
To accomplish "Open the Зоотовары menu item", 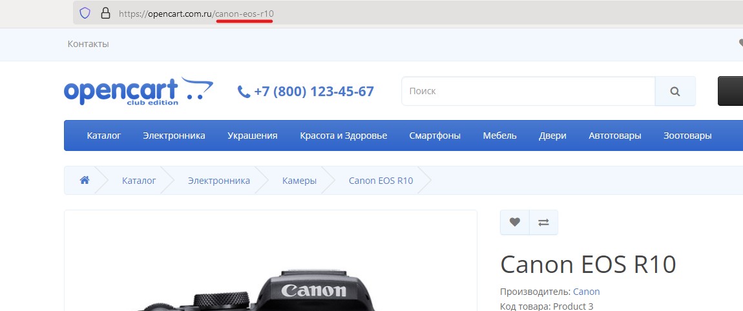I will click(687, 136).
